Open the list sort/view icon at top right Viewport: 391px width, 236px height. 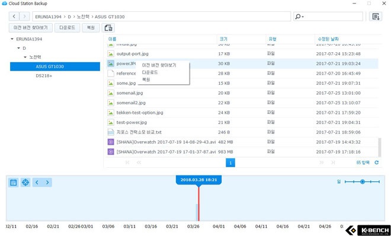(376, 17)
